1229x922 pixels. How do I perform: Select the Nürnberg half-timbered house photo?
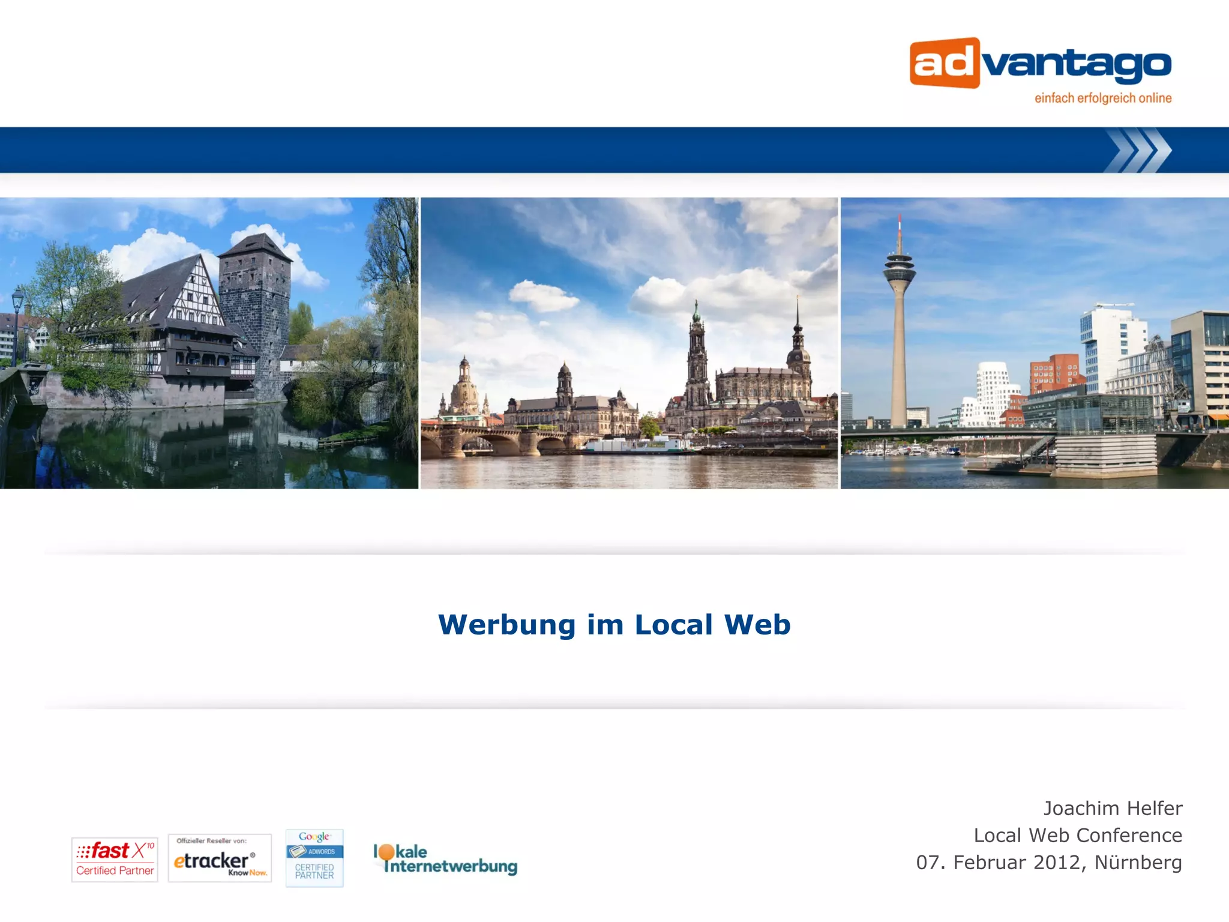[209, 343]
